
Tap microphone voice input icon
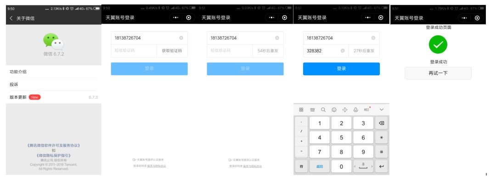(355, 110)
